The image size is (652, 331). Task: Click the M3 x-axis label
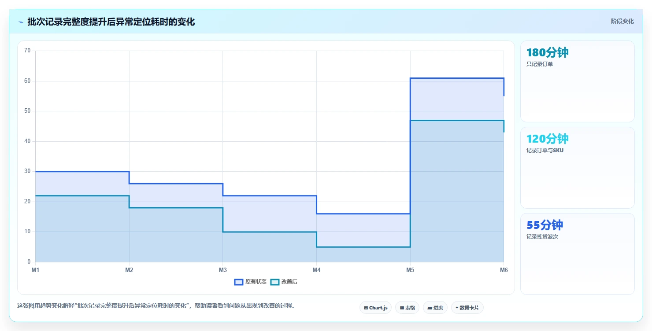[x=223, y=270]
